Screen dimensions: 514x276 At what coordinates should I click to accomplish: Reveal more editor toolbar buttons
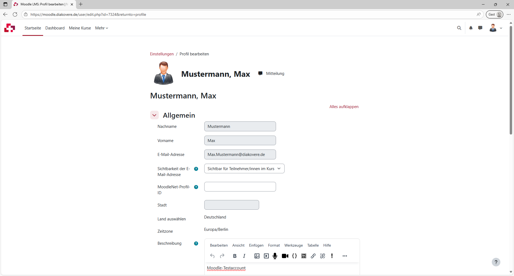[345, 256]
